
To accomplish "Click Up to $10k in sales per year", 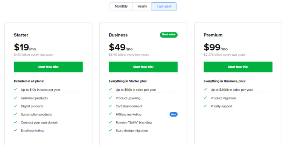I will pyautogui.click(x=41, y=90).
